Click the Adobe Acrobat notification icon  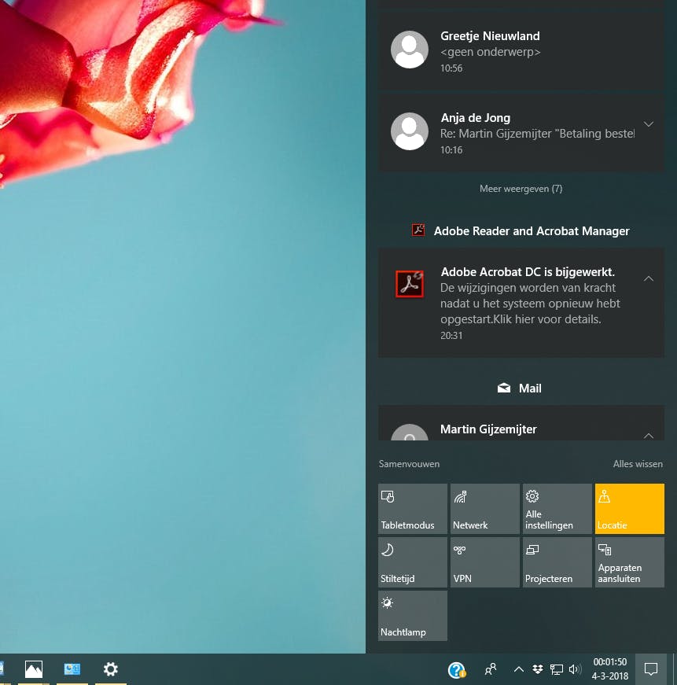click(409, 284)
